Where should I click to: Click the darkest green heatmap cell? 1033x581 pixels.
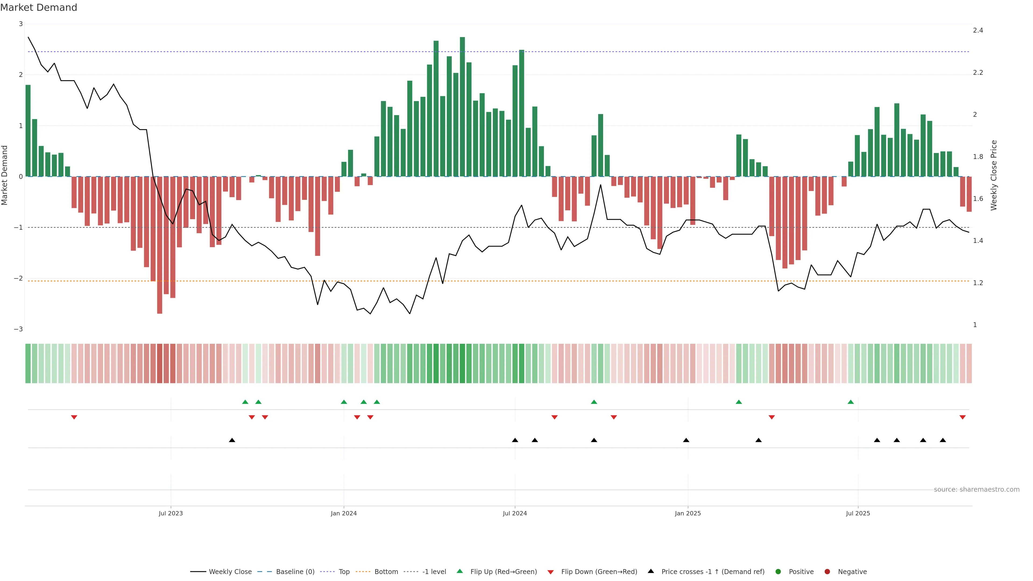(462, 363)
